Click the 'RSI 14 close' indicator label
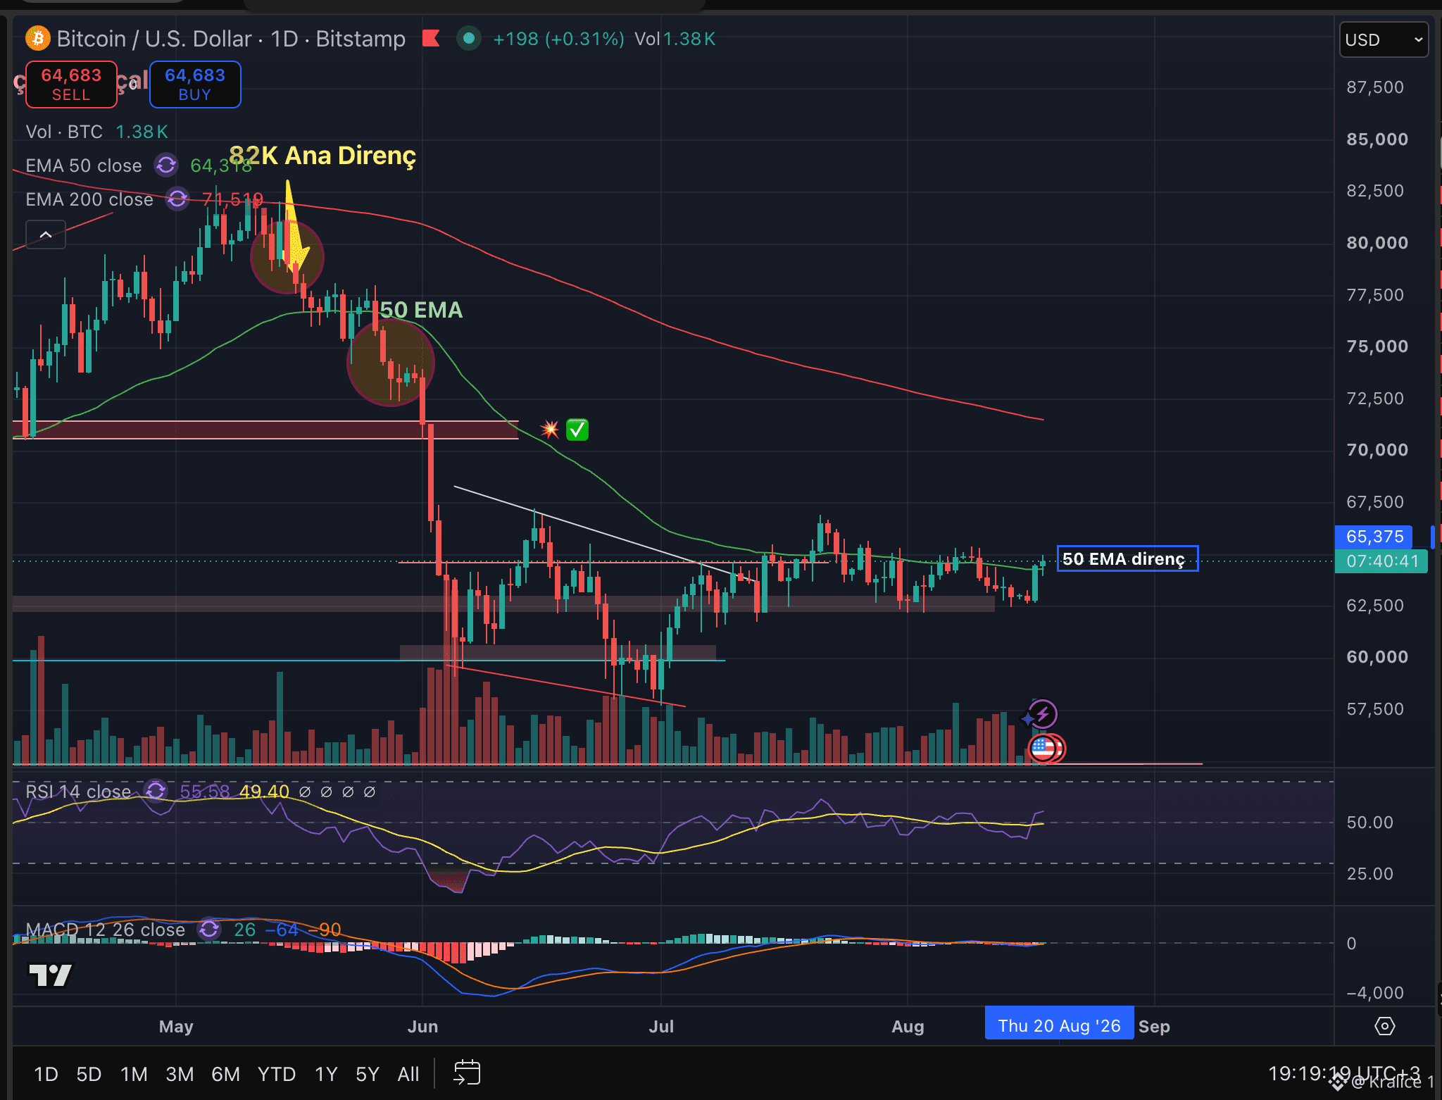 [78, 792]
